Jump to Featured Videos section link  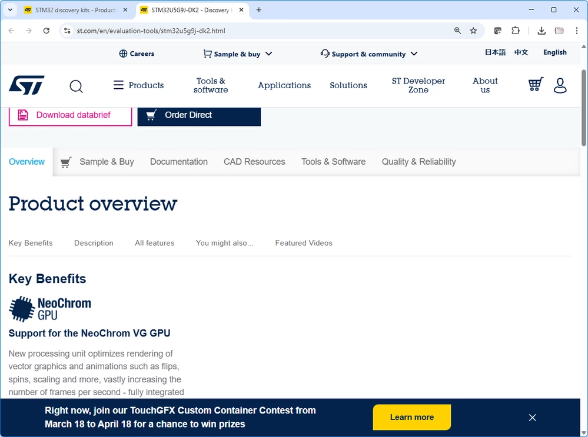[x=304, y=243]
